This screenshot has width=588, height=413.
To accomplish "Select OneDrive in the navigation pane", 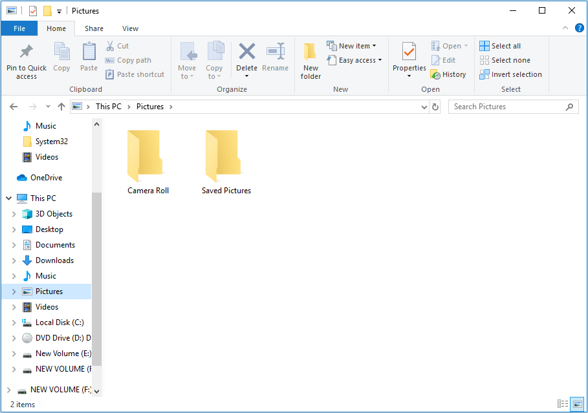I will coord(46,178).
